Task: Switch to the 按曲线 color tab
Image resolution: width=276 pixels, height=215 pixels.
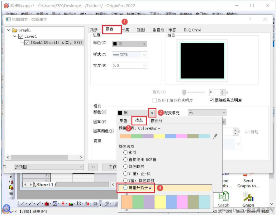Action: point(156,121)
